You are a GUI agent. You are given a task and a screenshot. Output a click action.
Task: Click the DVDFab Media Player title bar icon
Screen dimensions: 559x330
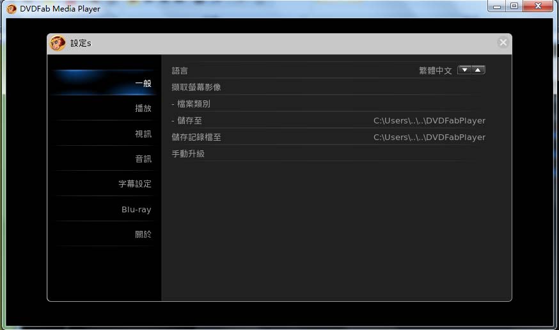tap(12, 9)
